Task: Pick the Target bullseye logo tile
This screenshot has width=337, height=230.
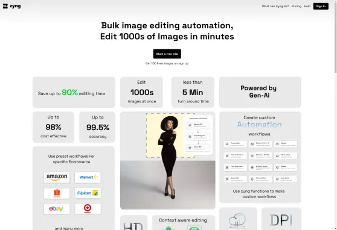Action: (88, 208)
